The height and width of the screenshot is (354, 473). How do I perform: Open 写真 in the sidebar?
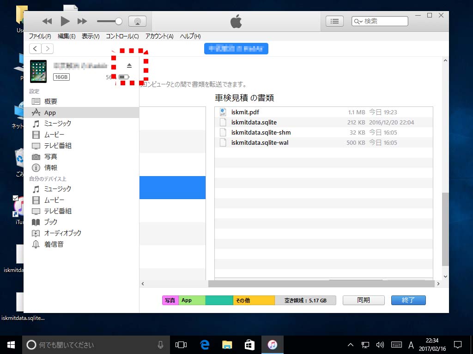tap(51, 157)
